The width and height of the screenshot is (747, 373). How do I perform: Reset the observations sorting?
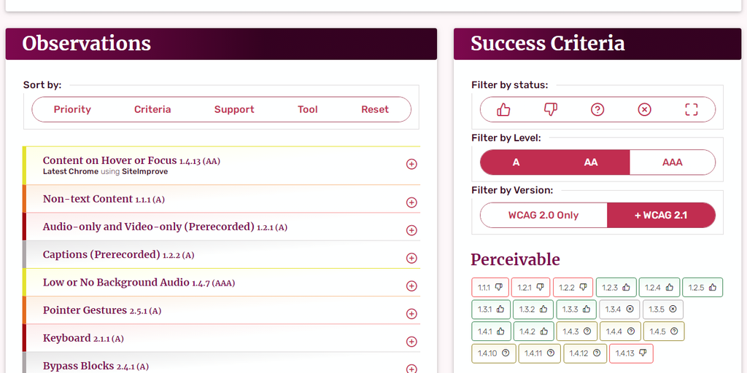375,110
